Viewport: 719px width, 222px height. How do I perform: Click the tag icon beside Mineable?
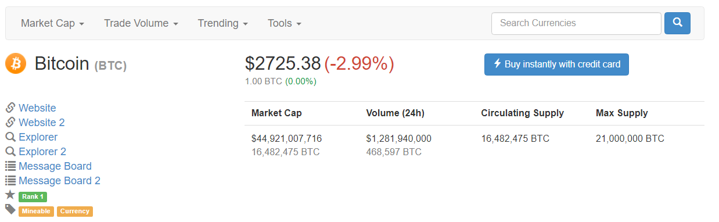pos(10,209)
